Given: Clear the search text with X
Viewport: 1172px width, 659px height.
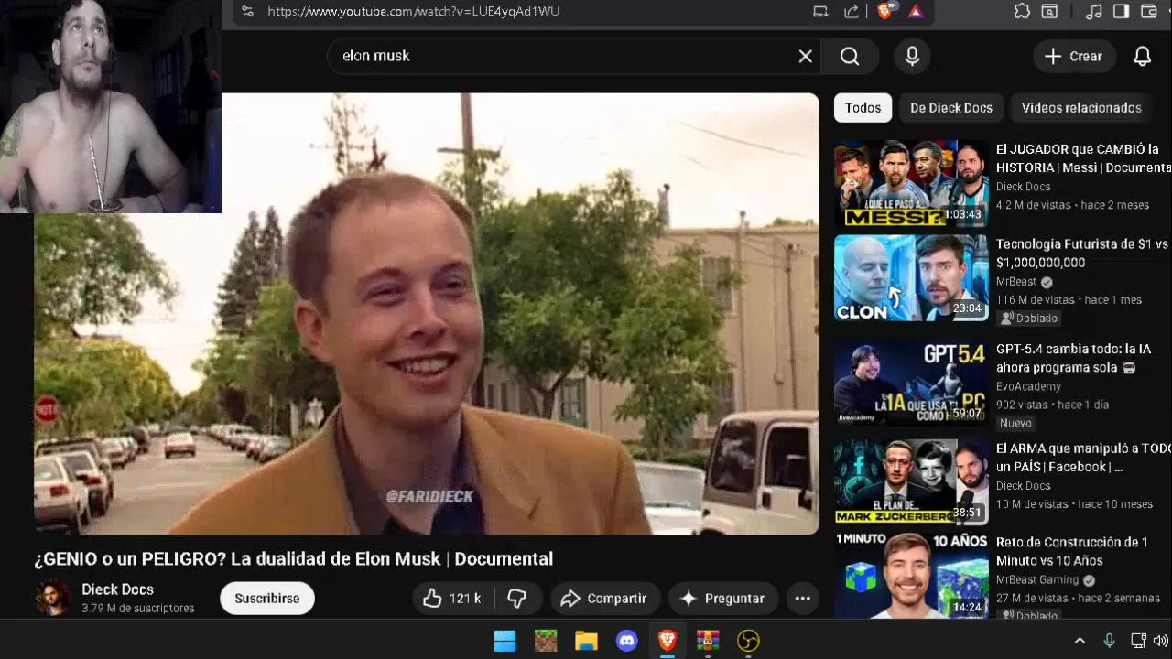Looking at the screenshot, I should click(x=805, y=56).
